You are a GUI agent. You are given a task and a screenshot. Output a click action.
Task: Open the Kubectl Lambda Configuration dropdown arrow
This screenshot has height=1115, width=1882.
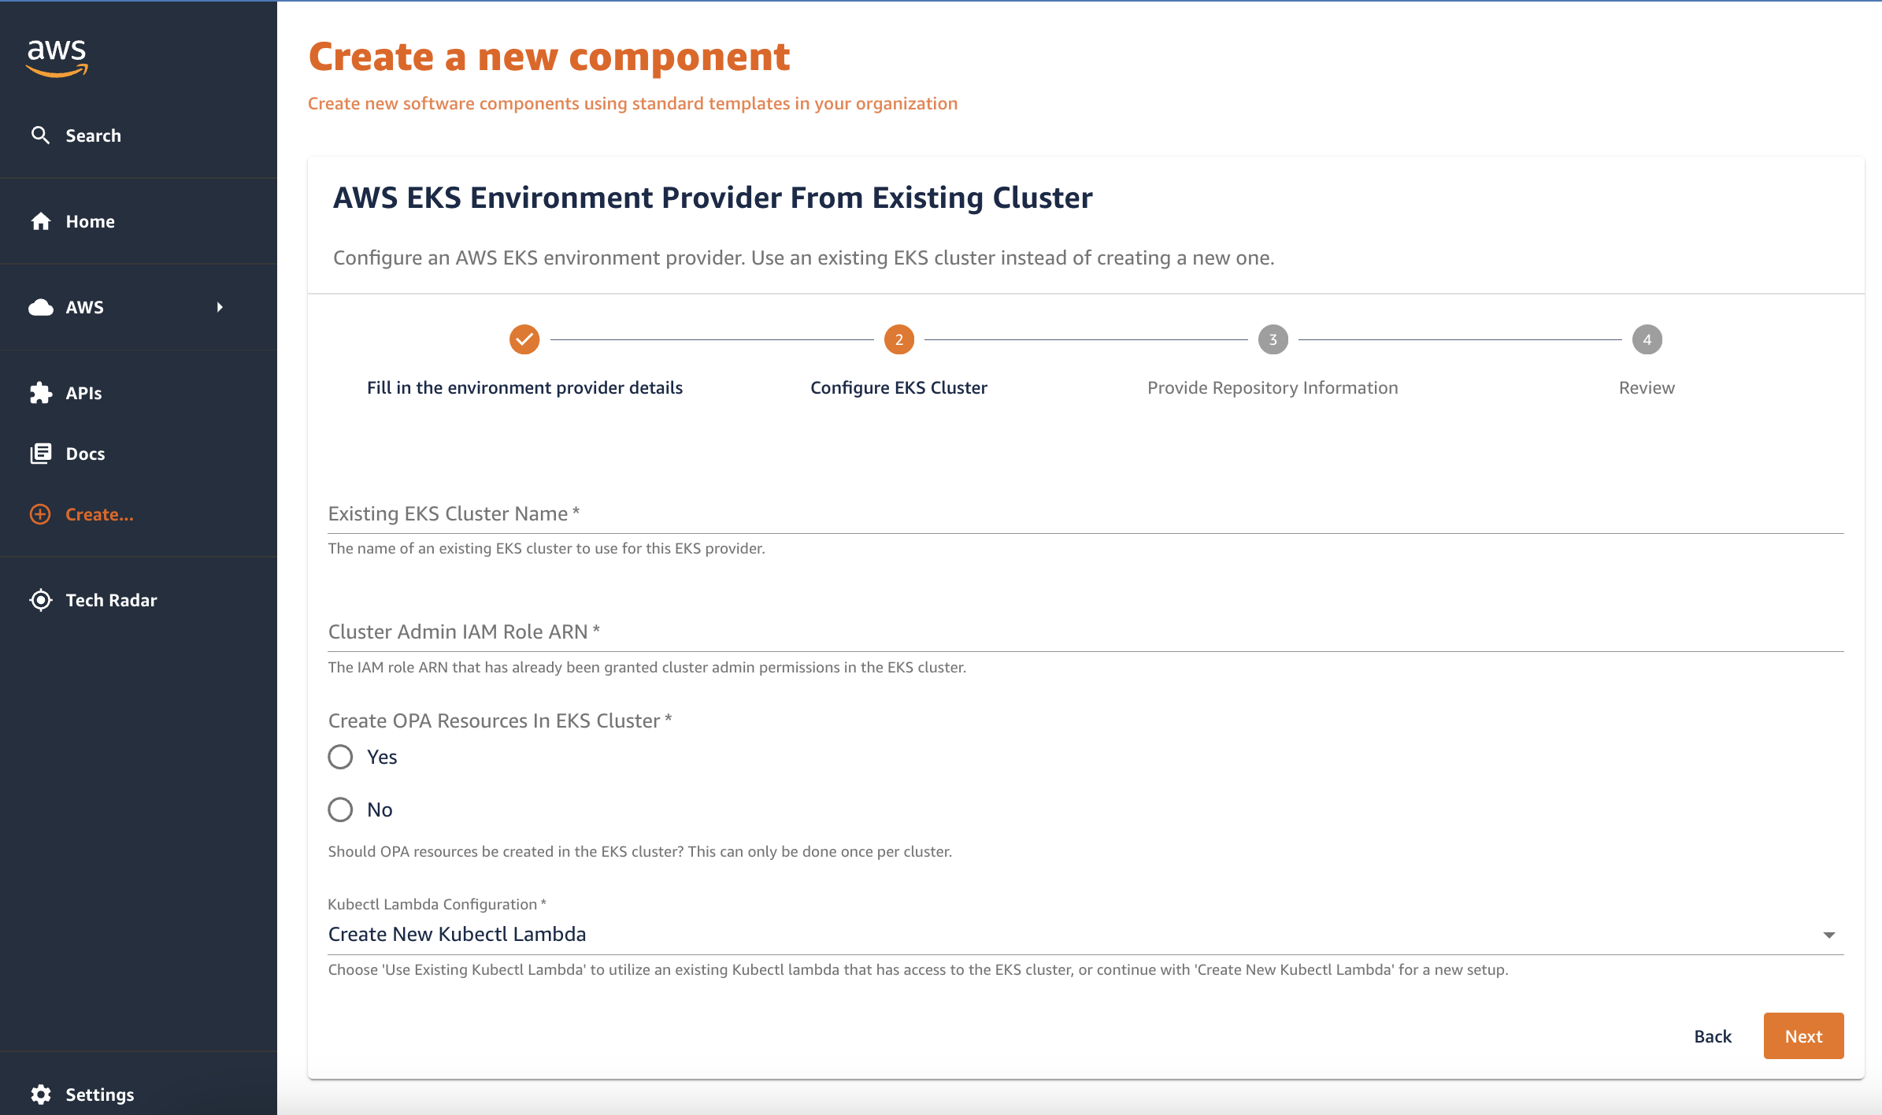1828,935
